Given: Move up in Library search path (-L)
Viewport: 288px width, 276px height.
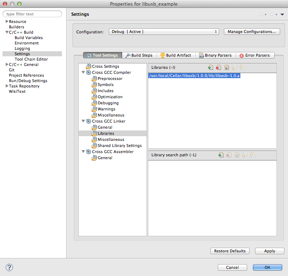Looking at the screenshot, I should 244,155.
